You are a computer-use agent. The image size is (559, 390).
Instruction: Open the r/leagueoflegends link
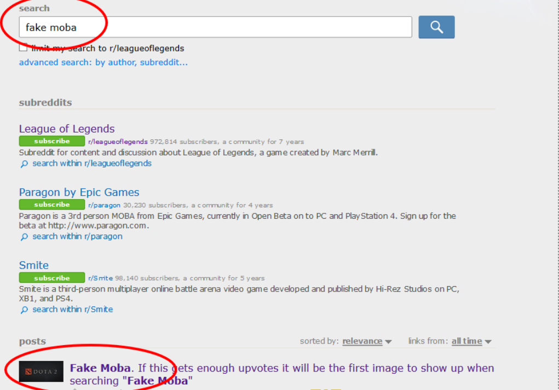[x=118, y=142]
